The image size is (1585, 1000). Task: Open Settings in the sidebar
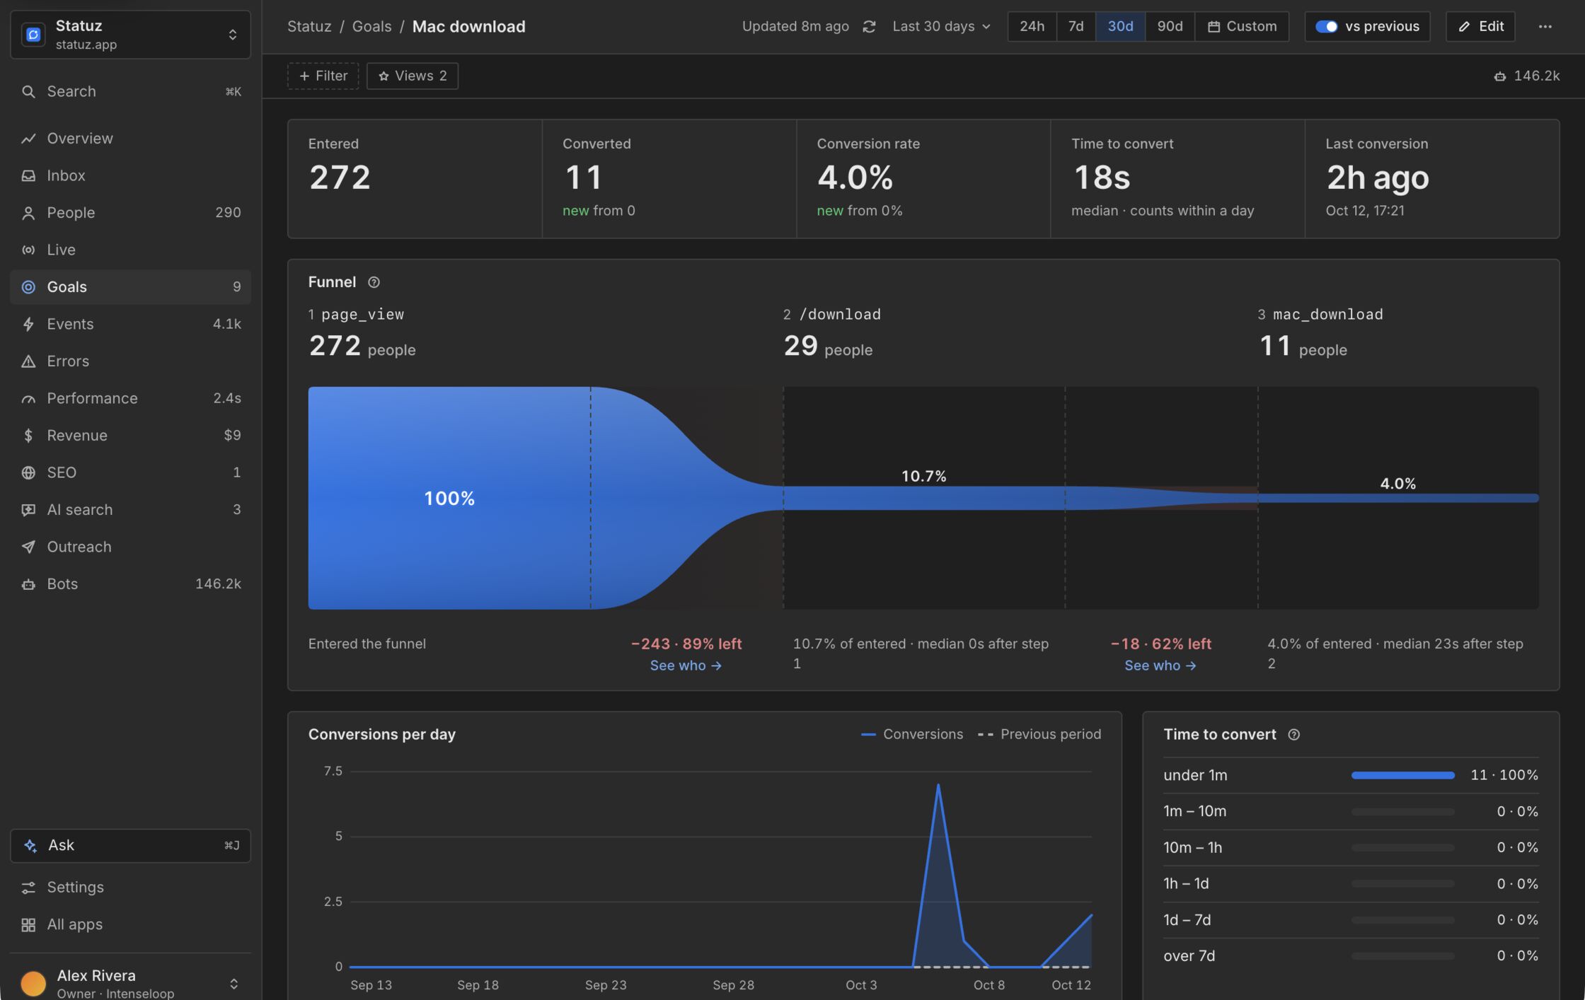(x=131, y=887)
